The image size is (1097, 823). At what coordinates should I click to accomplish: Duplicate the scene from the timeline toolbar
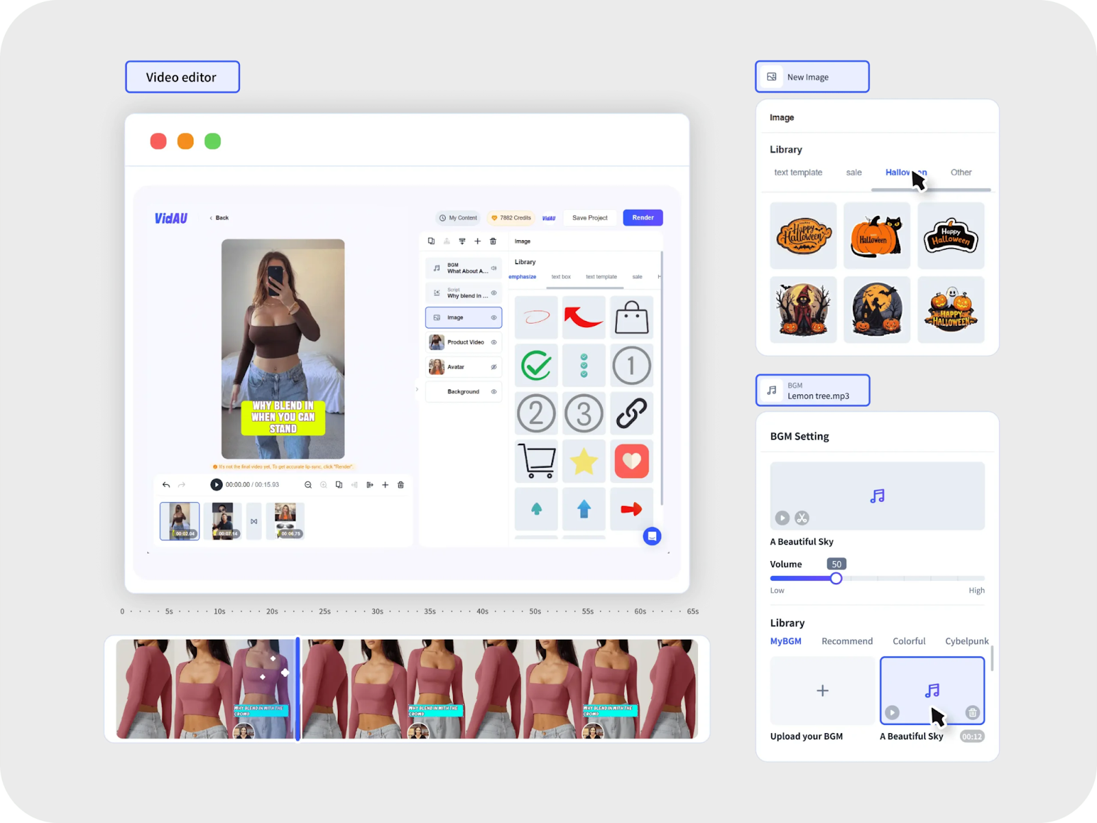[339, 485]
